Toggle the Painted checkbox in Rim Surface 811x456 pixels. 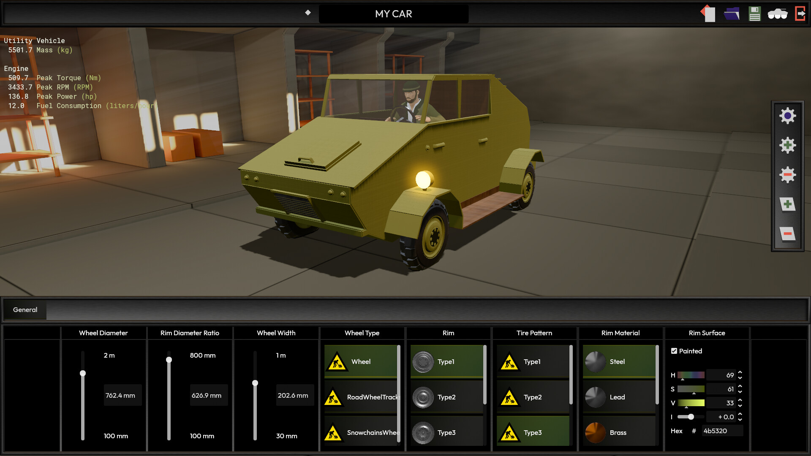click(x=674, y=351)
